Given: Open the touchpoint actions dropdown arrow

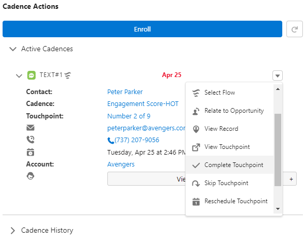Looking at the screenshot, I should coord(278,75).
